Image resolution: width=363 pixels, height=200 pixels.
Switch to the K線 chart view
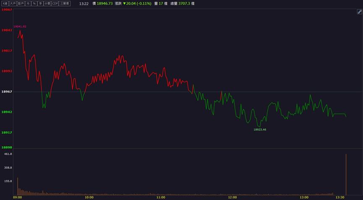click(x=5, y=3)
